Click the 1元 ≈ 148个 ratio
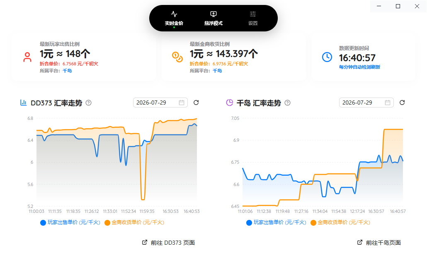Viewport: 427px width, 260px height. coord(65,54)
